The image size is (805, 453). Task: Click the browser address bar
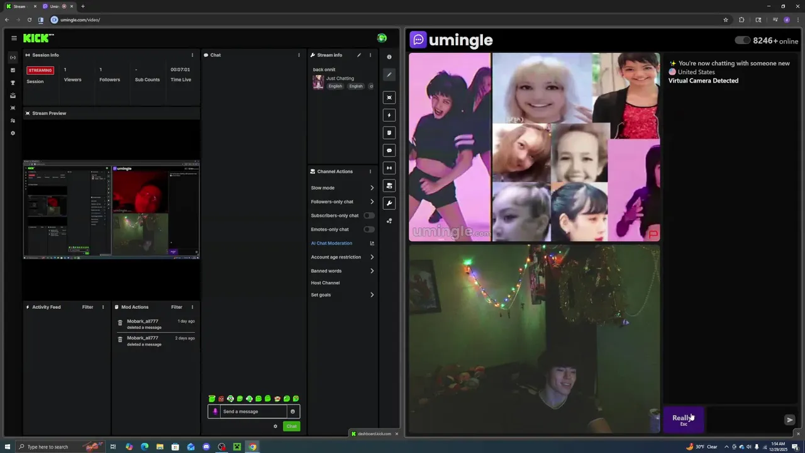point(384,20)
